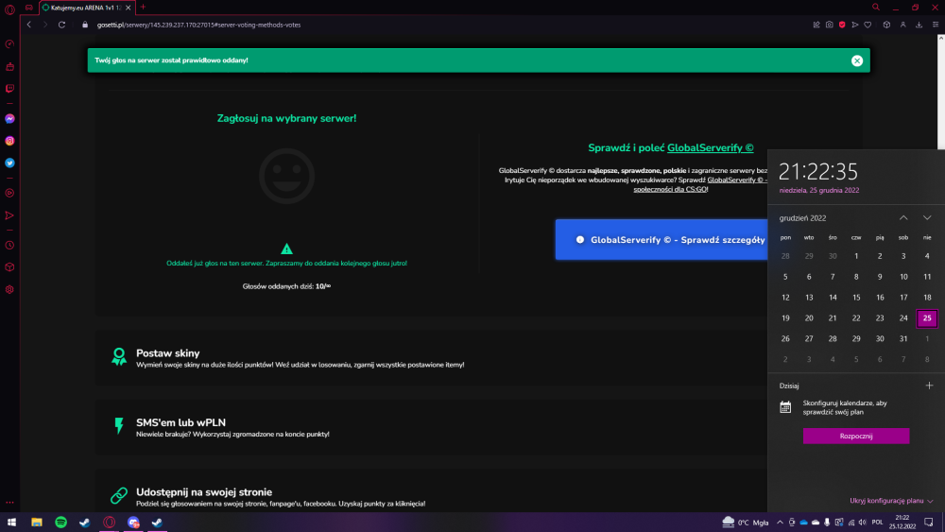This screenshot has width=945, height=532.
Task: Open My Flow arrow icon in sidebar
Action: tap(9, 215)
